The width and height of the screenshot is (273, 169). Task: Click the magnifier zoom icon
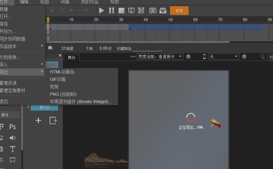click(262, 57)
